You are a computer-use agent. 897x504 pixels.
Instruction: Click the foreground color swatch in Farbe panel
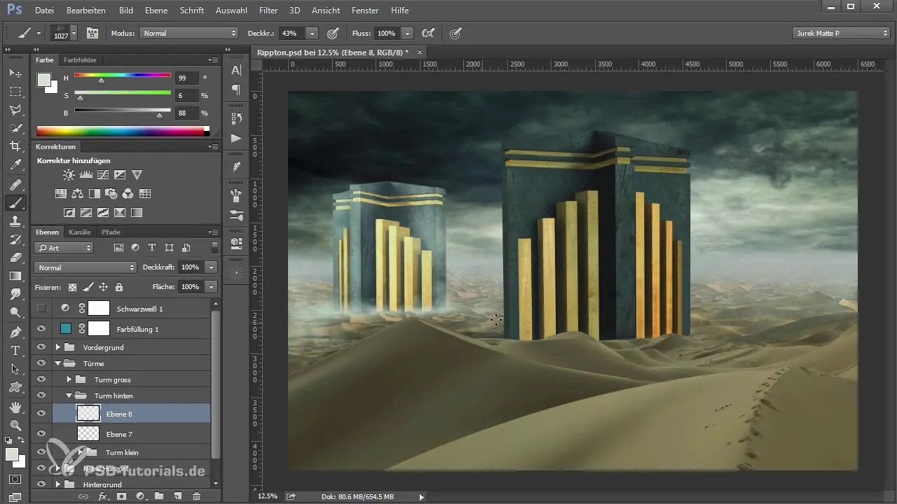[x=44, y=79]
